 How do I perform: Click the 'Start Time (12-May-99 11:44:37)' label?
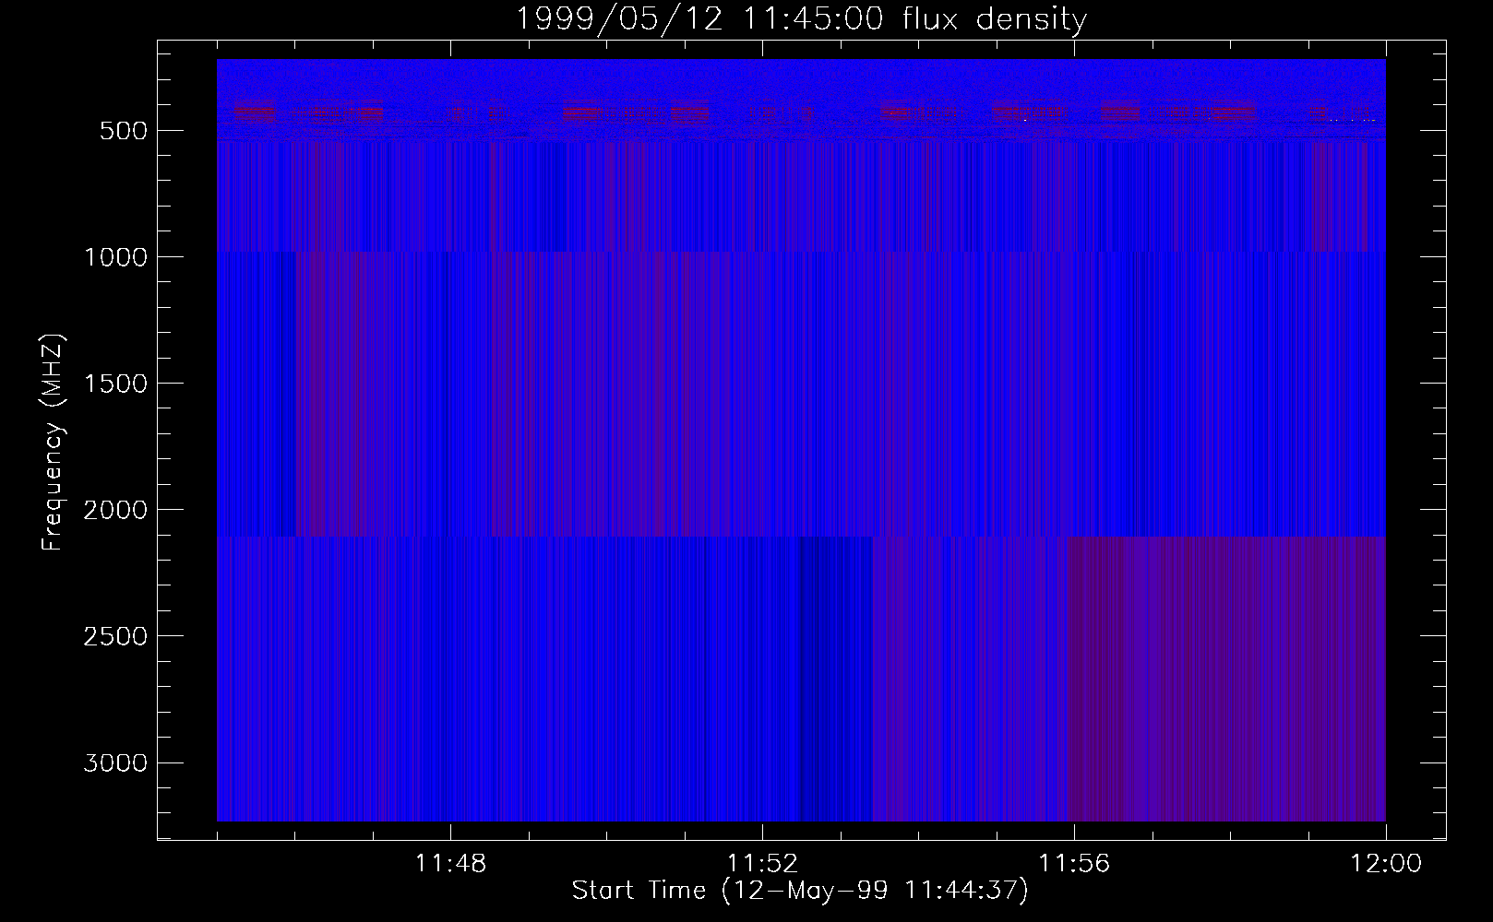tap(800, 891)
